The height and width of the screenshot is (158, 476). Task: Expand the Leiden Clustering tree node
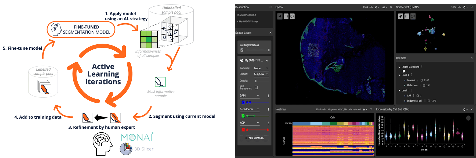[399, 67]
